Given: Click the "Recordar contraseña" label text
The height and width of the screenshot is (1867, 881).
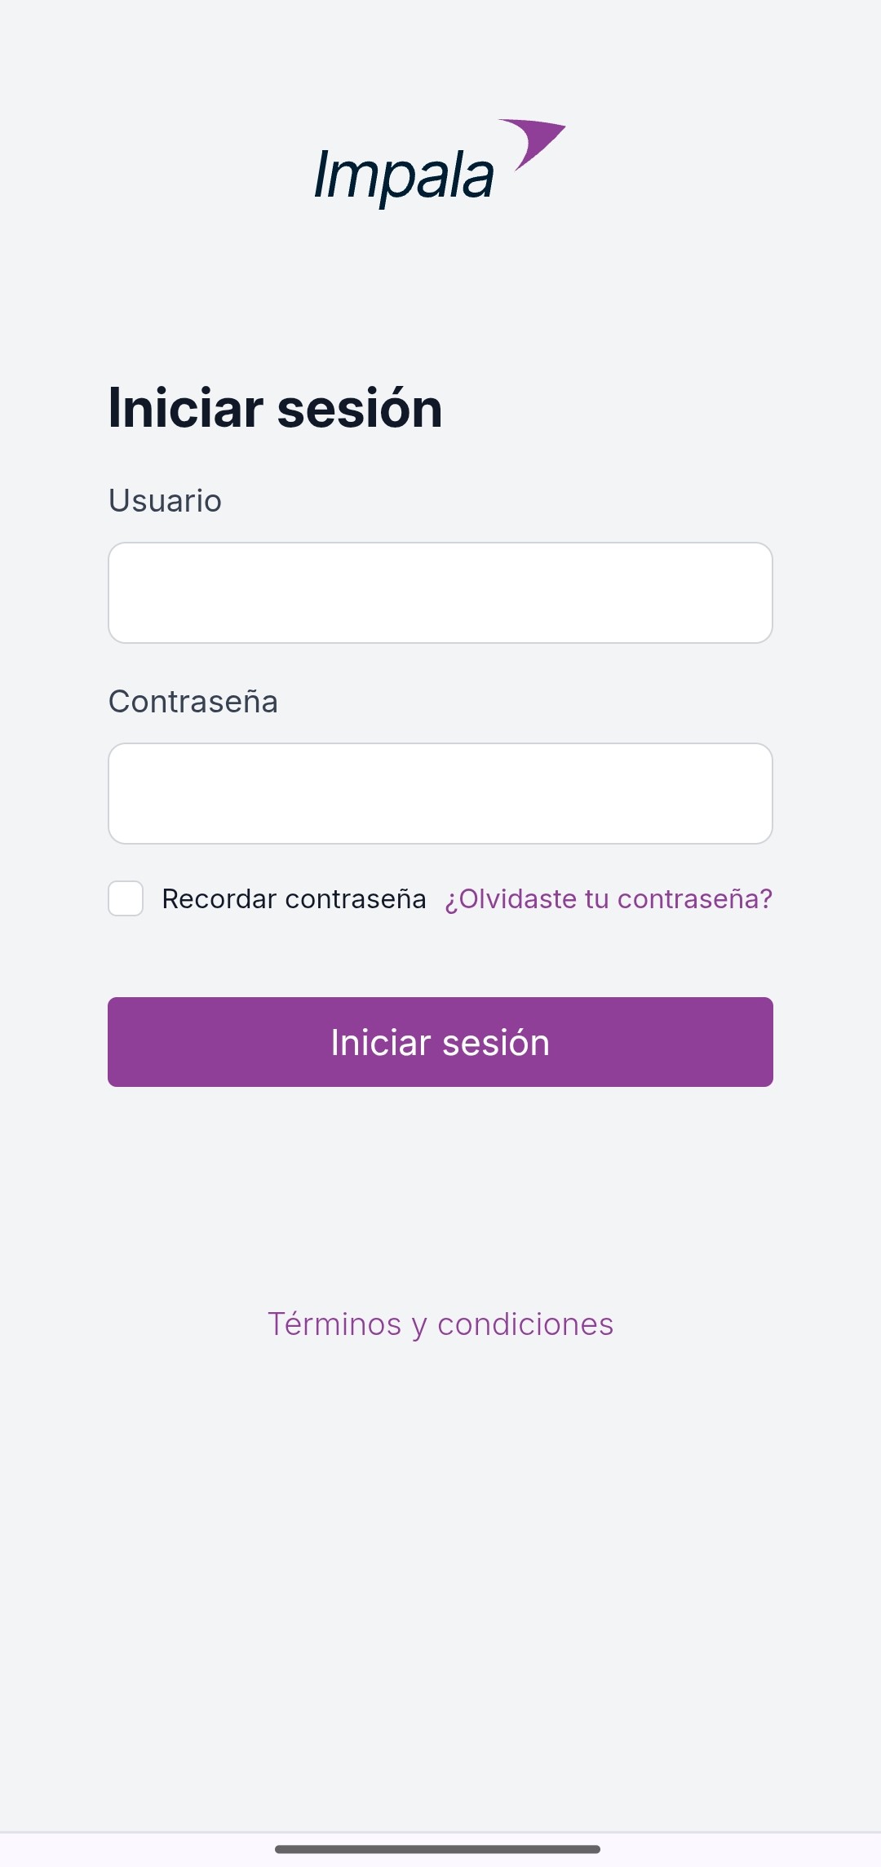Looking at the screenshot, I should click(x=294, y=898).
